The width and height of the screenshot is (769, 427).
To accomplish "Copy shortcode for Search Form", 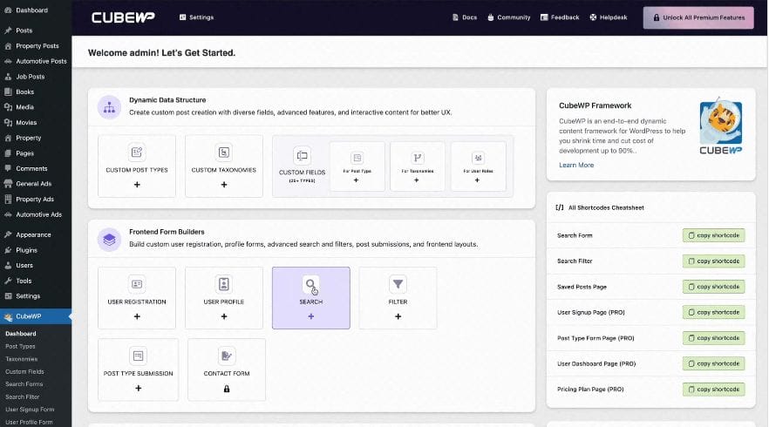I will [x=713, y=235].
